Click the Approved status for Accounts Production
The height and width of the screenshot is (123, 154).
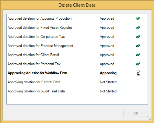[x=107, y=18]
